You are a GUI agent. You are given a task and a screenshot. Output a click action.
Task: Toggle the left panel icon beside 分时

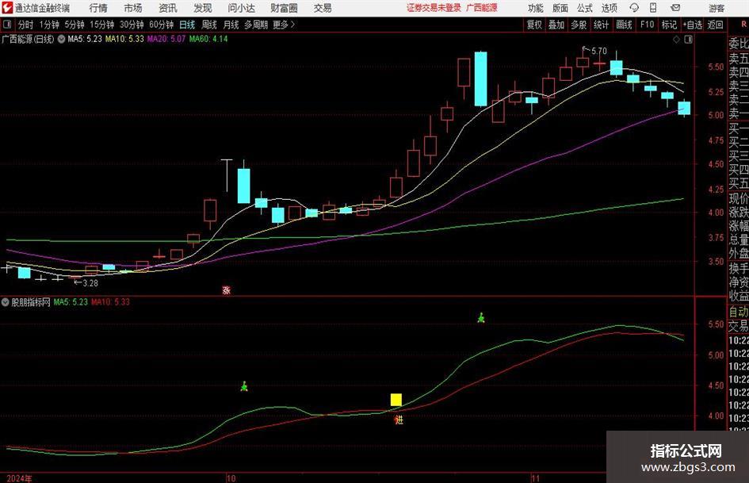[x=6, y=25]
